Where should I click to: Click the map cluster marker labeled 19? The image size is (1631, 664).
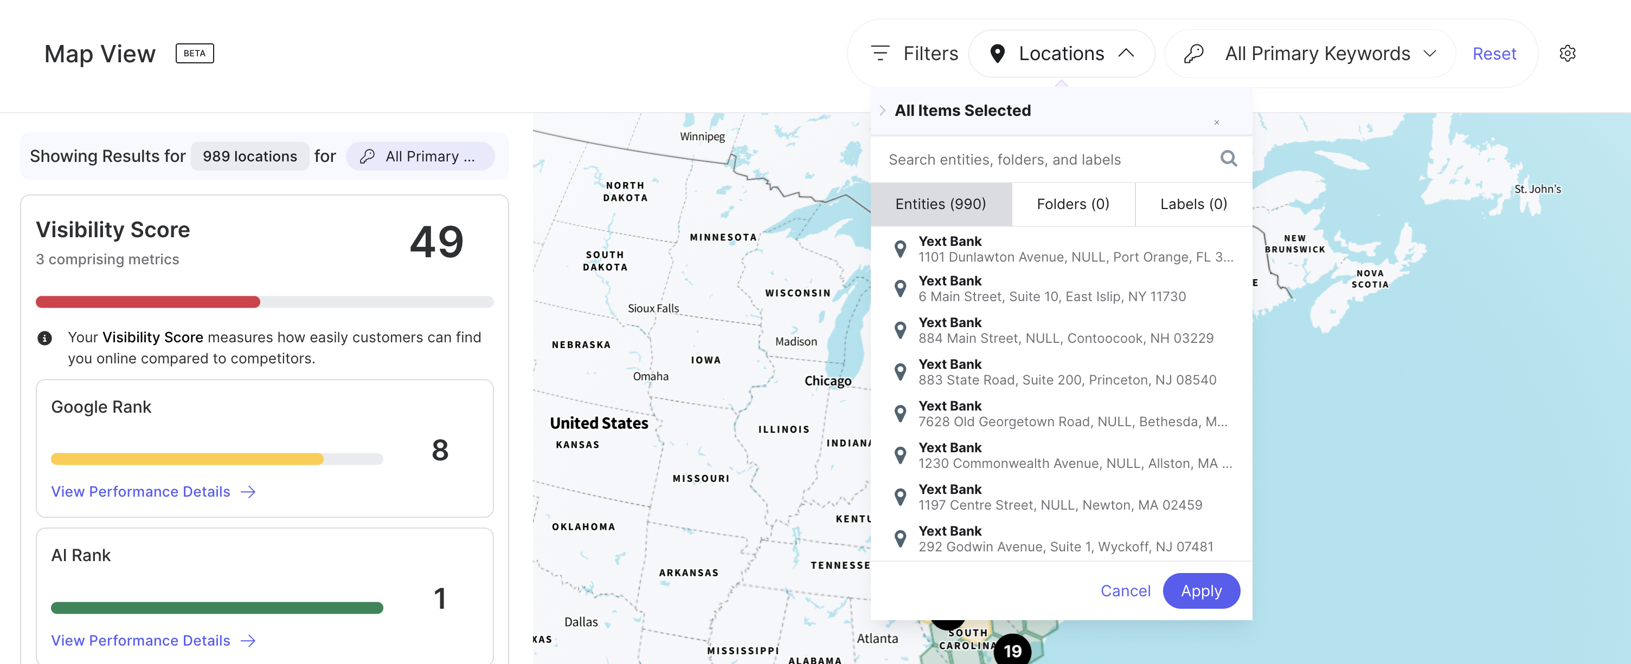point(1012,650)
